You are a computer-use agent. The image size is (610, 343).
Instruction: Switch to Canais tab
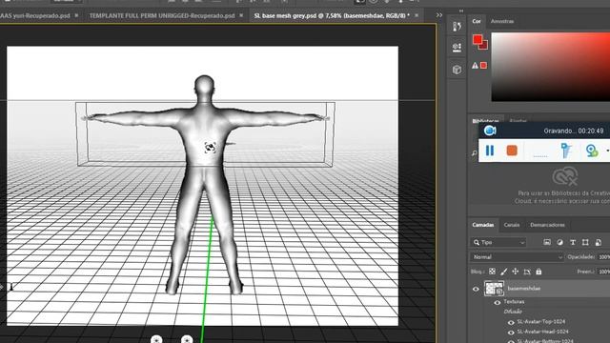[x=512, y=225]
